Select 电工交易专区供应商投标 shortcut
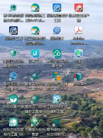The width and height of the screenshot is (103, 138). coord(35,31)
